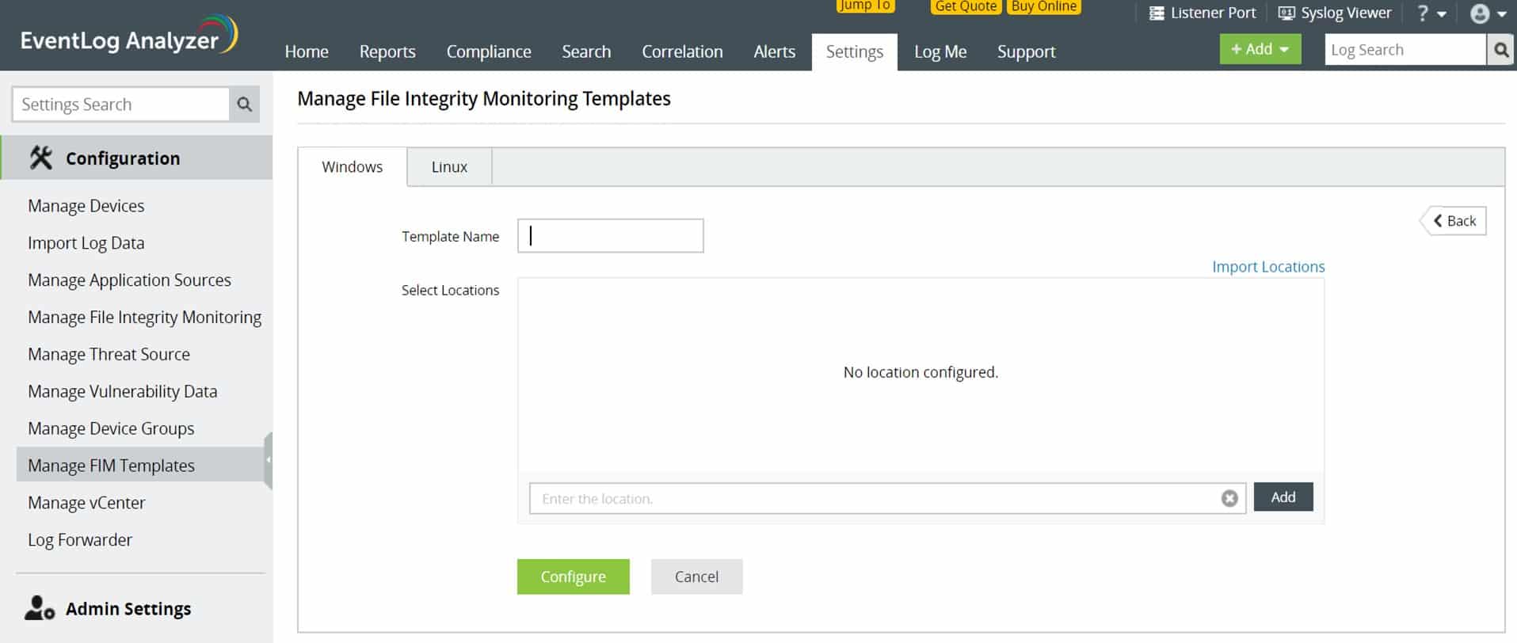Click the Import Locations link

(1268, 267)
